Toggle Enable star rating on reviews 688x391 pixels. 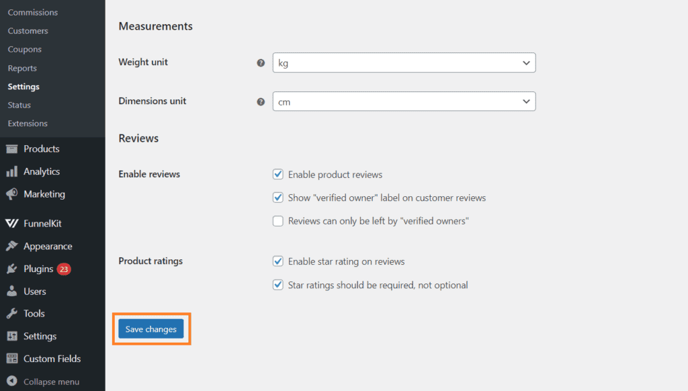click(277, 261)
